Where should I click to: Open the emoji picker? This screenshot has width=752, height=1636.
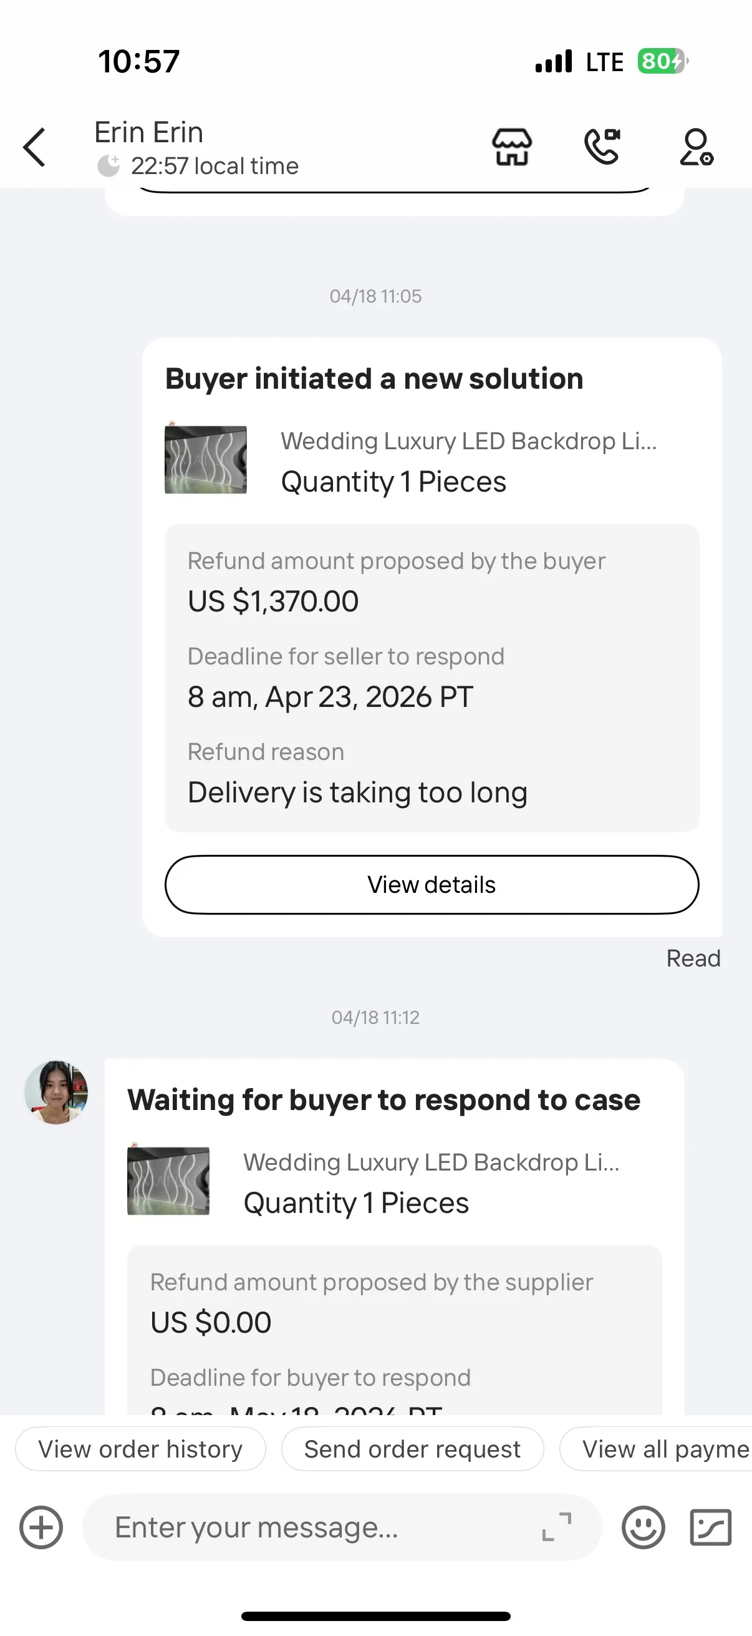644,1527
